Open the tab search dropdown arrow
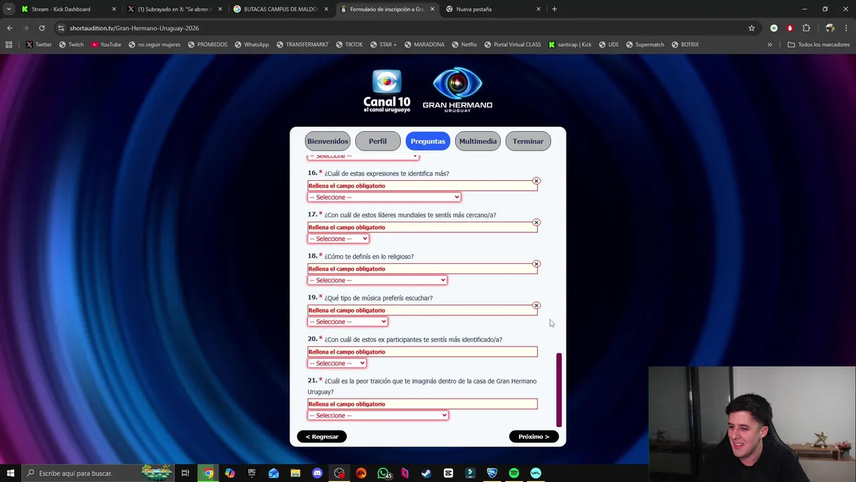The image size is (856, 482). tap(9, 9)
